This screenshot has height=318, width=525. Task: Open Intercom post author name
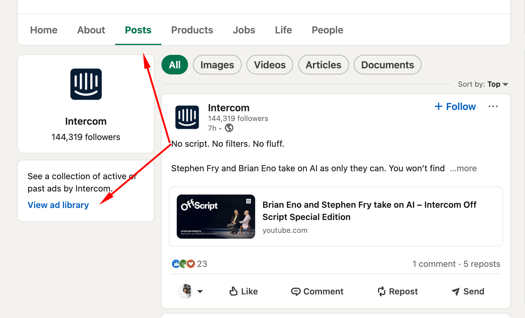coord(229,108)
